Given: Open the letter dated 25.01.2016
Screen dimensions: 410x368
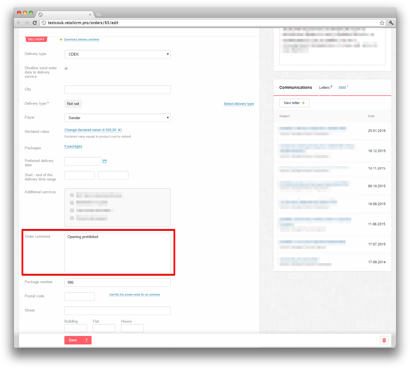Looking at the screenshot, I should pyautogui.click(x=332, y=131).
